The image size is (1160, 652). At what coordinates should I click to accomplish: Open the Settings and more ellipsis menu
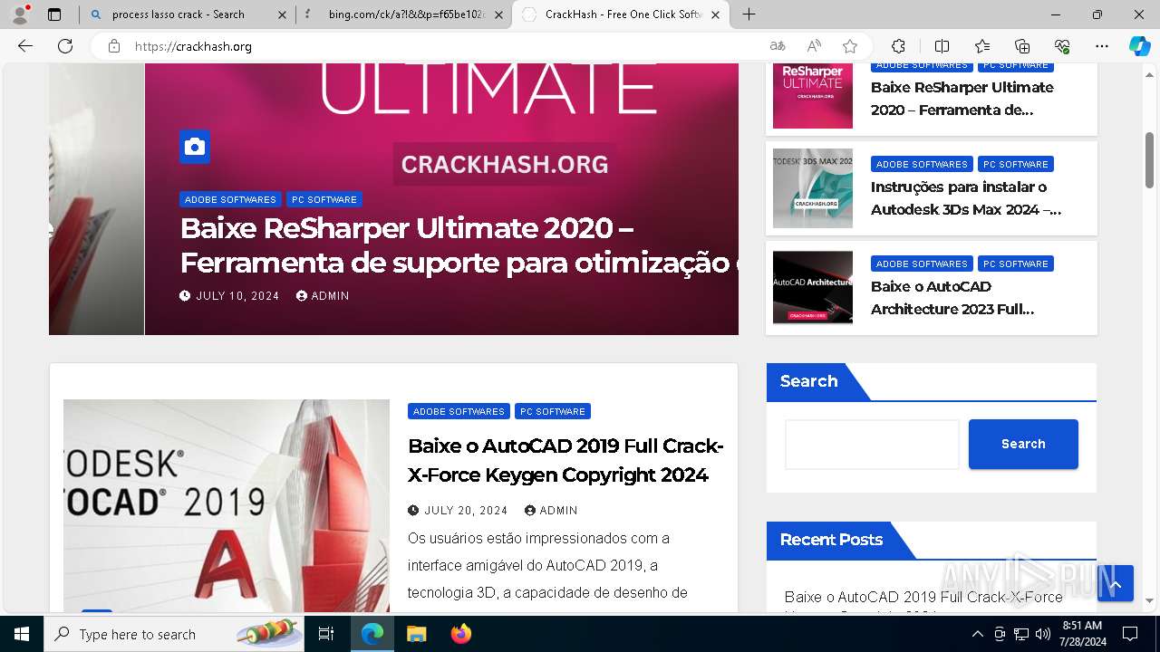click(1102, 46)
